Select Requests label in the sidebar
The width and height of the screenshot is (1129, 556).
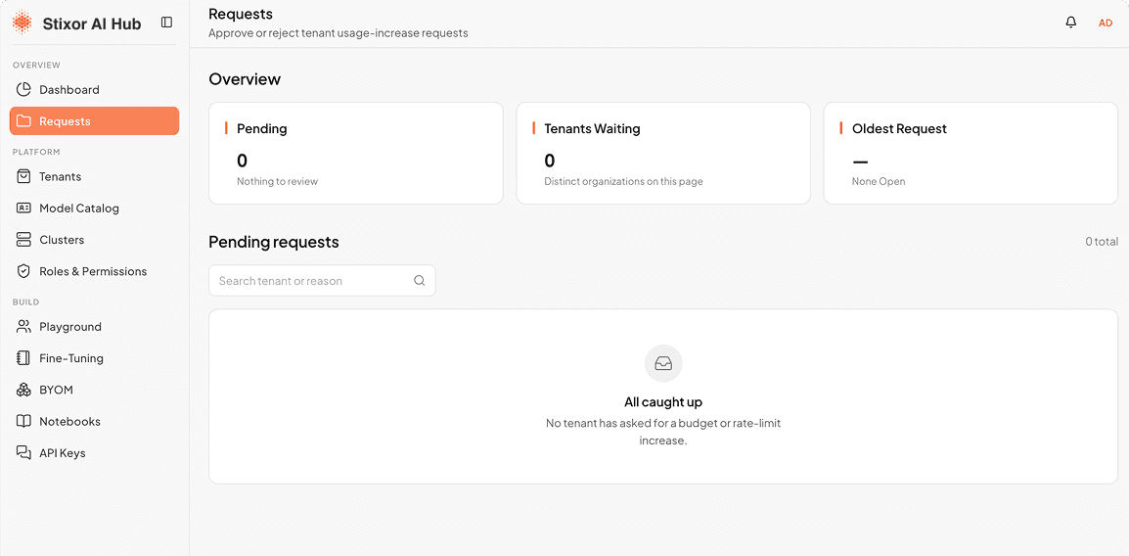click(x=65, y=121)
